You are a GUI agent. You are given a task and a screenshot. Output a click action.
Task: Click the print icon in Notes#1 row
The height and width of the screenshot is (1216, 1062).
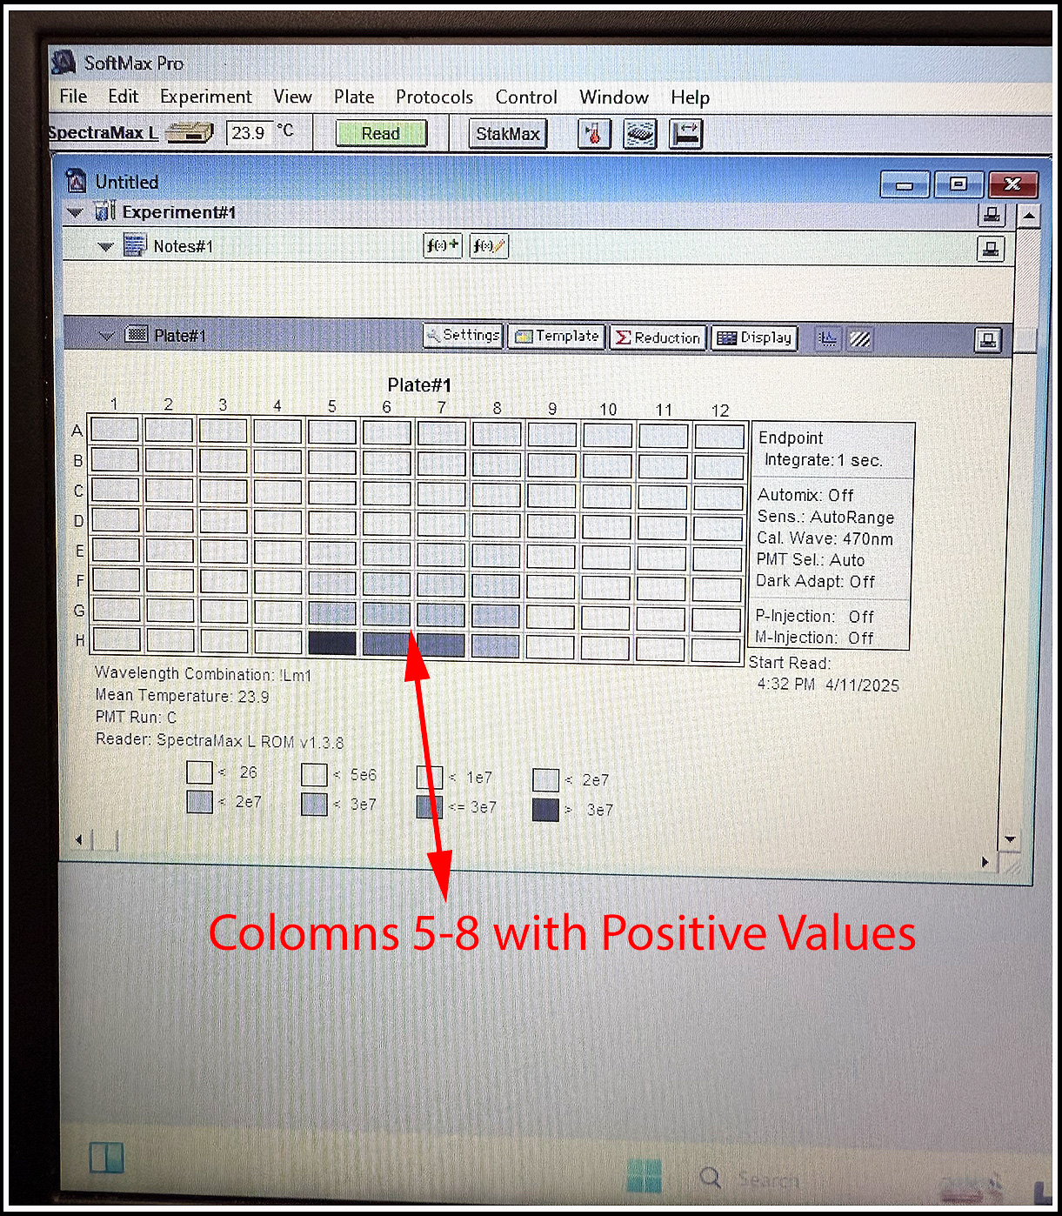pos(991,250)
